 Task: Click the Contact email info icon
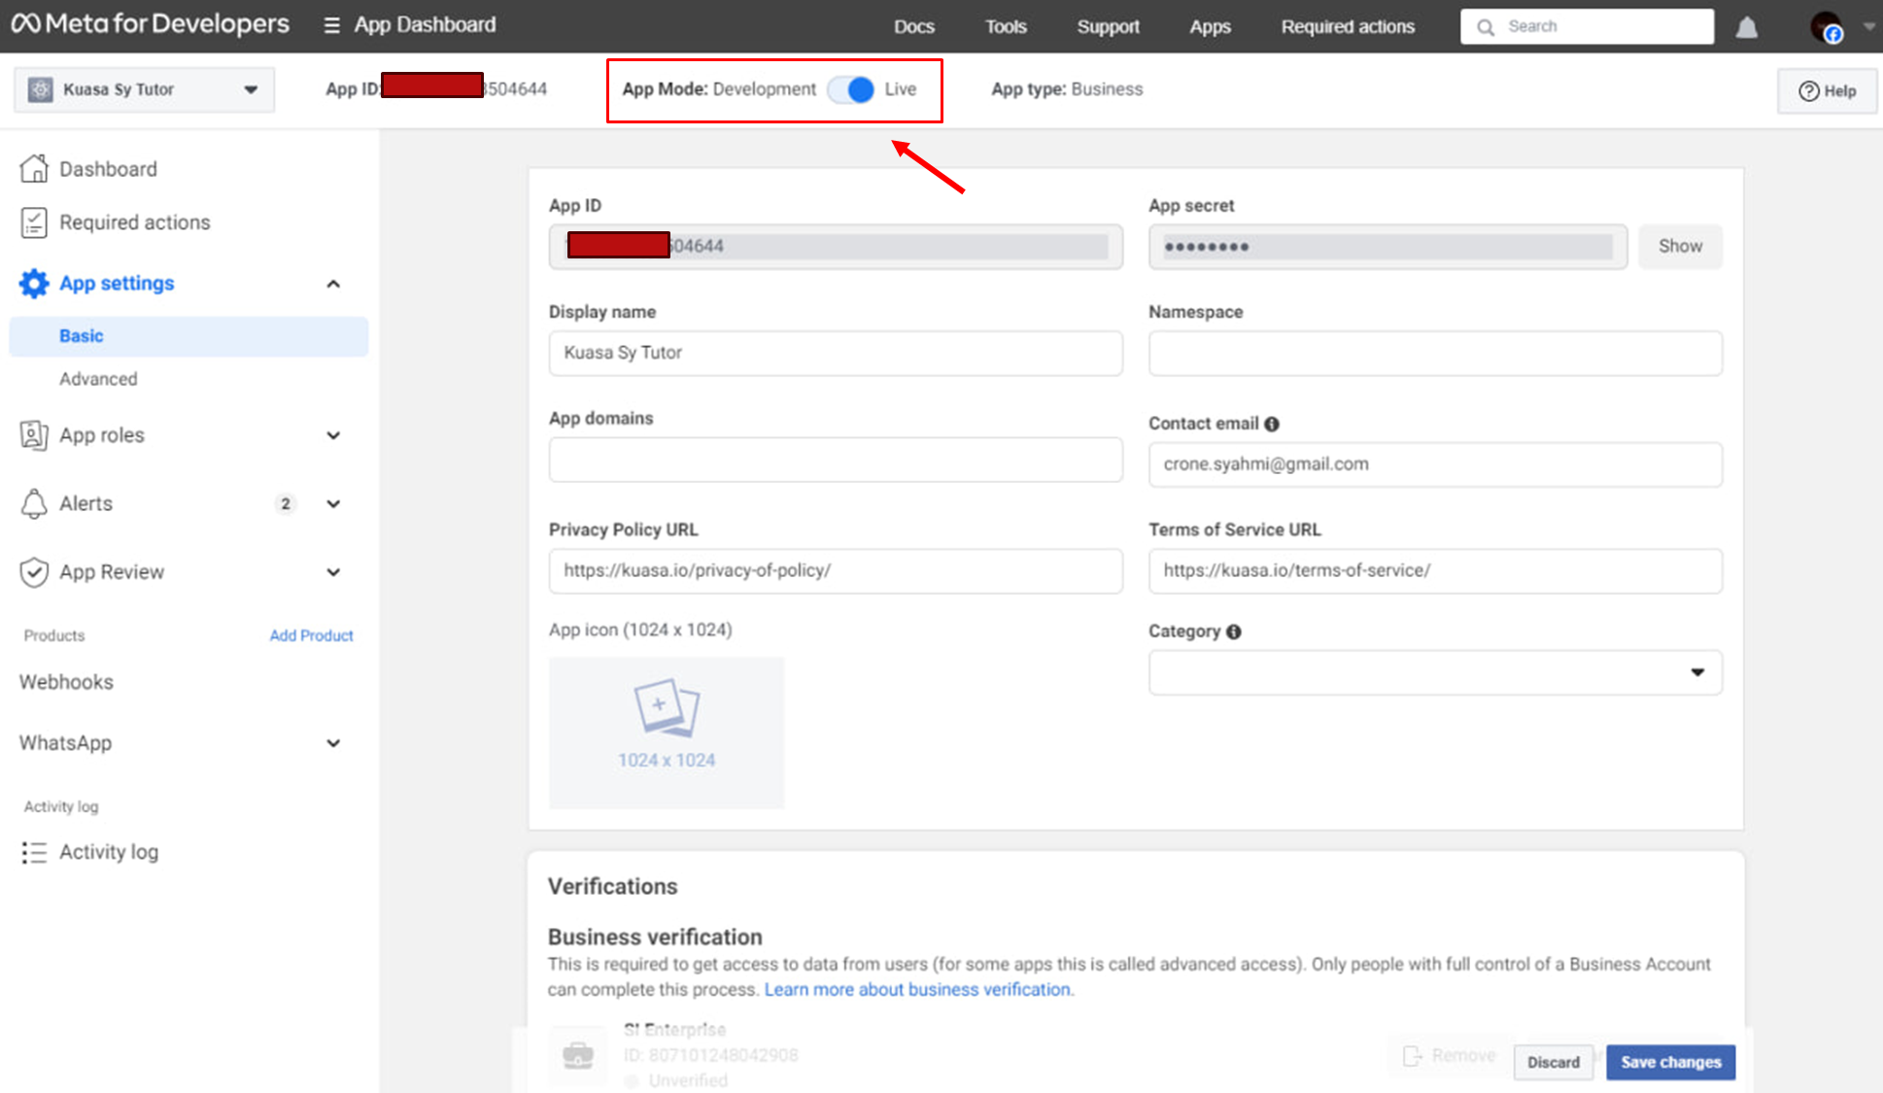pos(1272,425)
